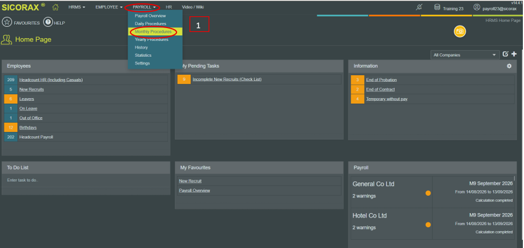
Task: Click the Enter task to do field
Action: point(86,180)
